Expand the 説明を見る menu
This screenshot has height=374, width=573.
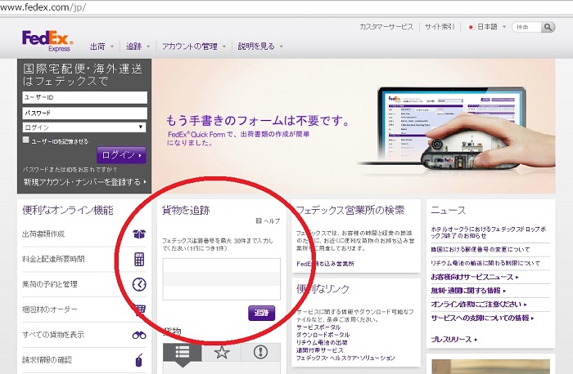coord(260,47)
